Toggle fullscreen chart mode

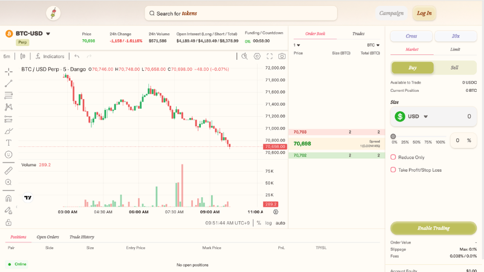coord(269,56)
